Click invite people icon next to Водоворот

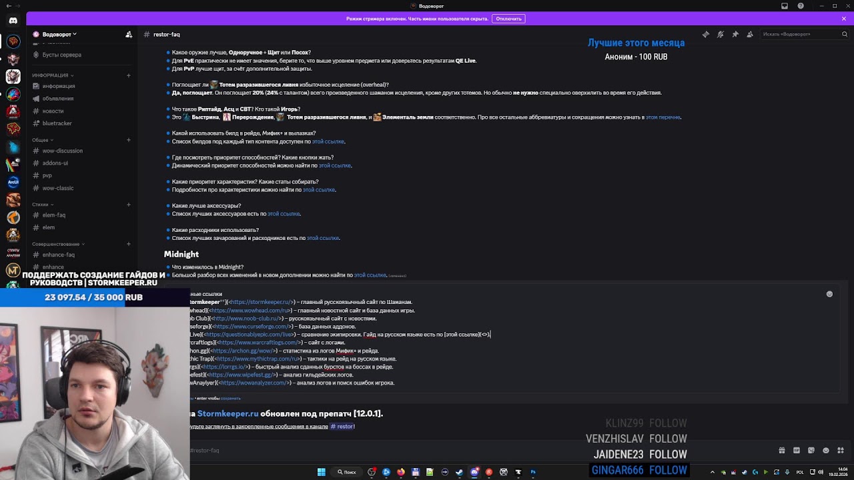(x=129, y=34)
